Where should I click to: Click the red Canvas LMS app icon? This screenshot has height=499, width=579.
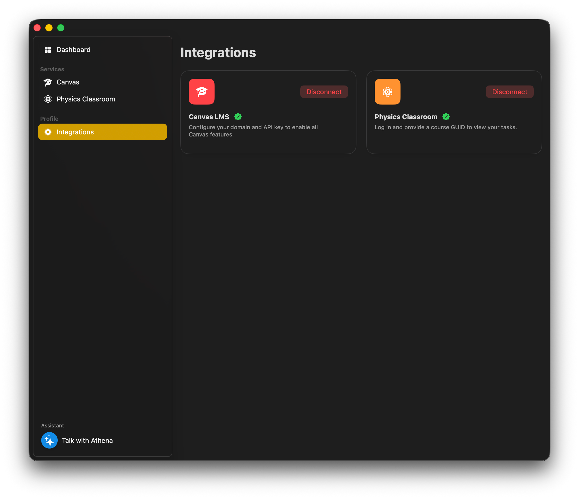201,92
